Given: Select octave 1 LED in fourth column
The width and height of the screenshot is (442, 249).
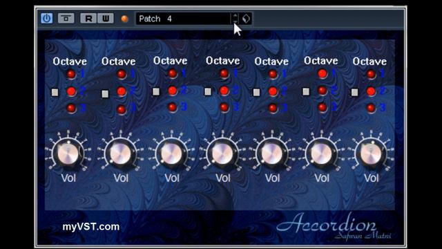Looking at the screenshot, I should (x=224, y=74).
